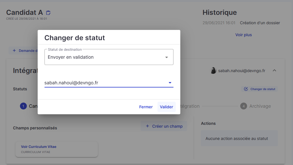This screenshot has width=293, height=165.
Task: Click the caret icon in Statut de destination field
Action: pos(167,57)
